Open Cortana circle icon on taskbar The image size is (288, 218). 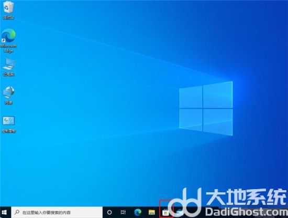(109, 212)
